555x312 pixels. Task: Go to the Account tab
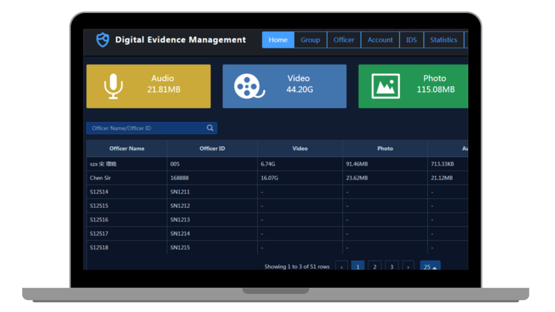380,40
